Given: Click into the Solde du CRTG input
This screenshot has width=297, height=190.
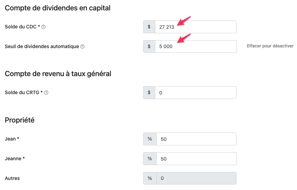Looking at the screenshot, I should (196, 92).
